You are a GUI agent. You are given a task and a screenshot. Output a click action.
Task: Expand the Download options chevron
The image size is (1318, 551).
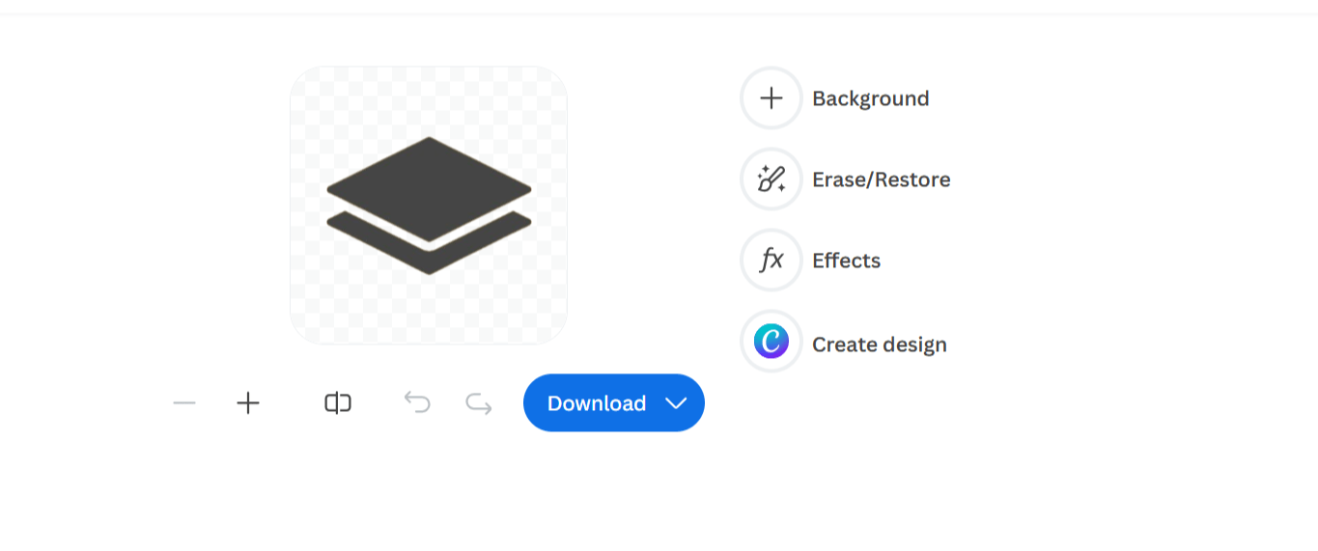(677, 403)
